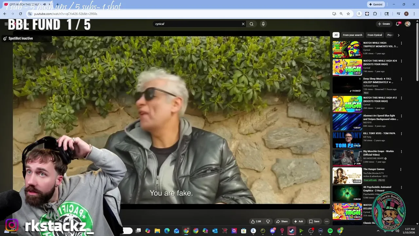The image size is (419, 236).
Task: Open 'The Hunger Games' movie title
Action: point(373,169)
